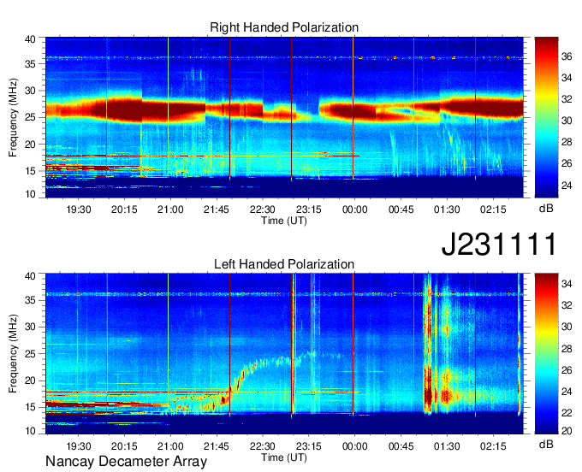Click the red burst near 01:15 in lower plot

tap(428, 345)
